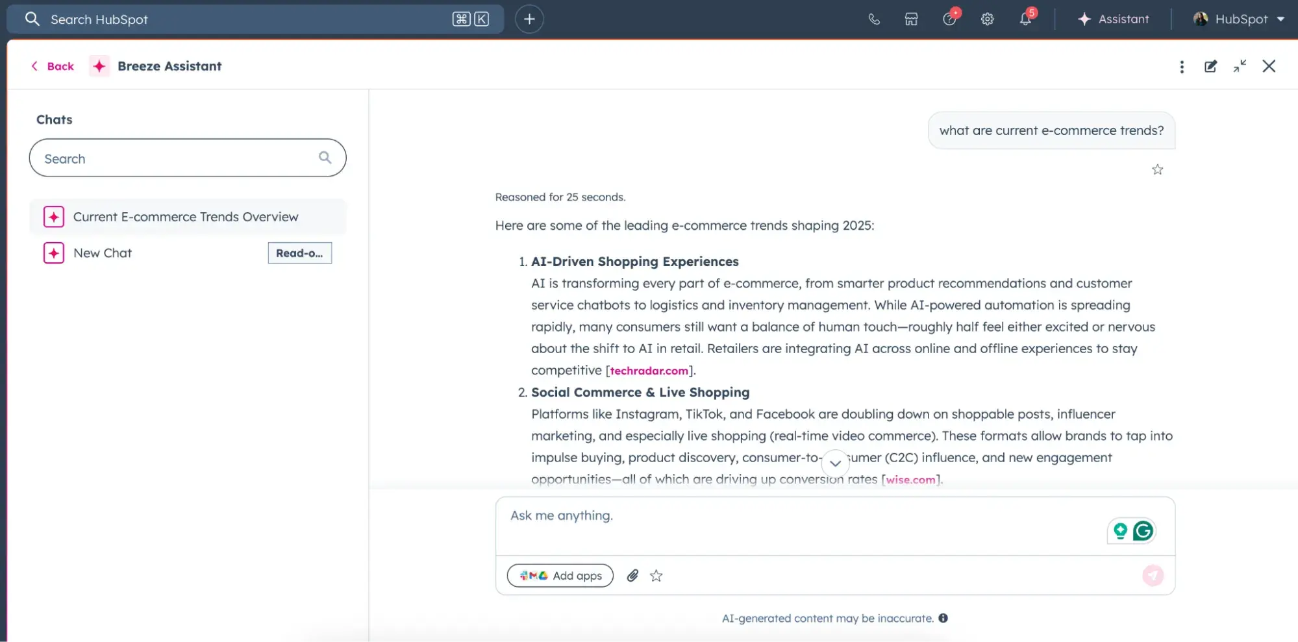The height and width of the screenshot is (642, 1298).
Task: Open the settings gear icon
Action: click(x=987, y=19)
